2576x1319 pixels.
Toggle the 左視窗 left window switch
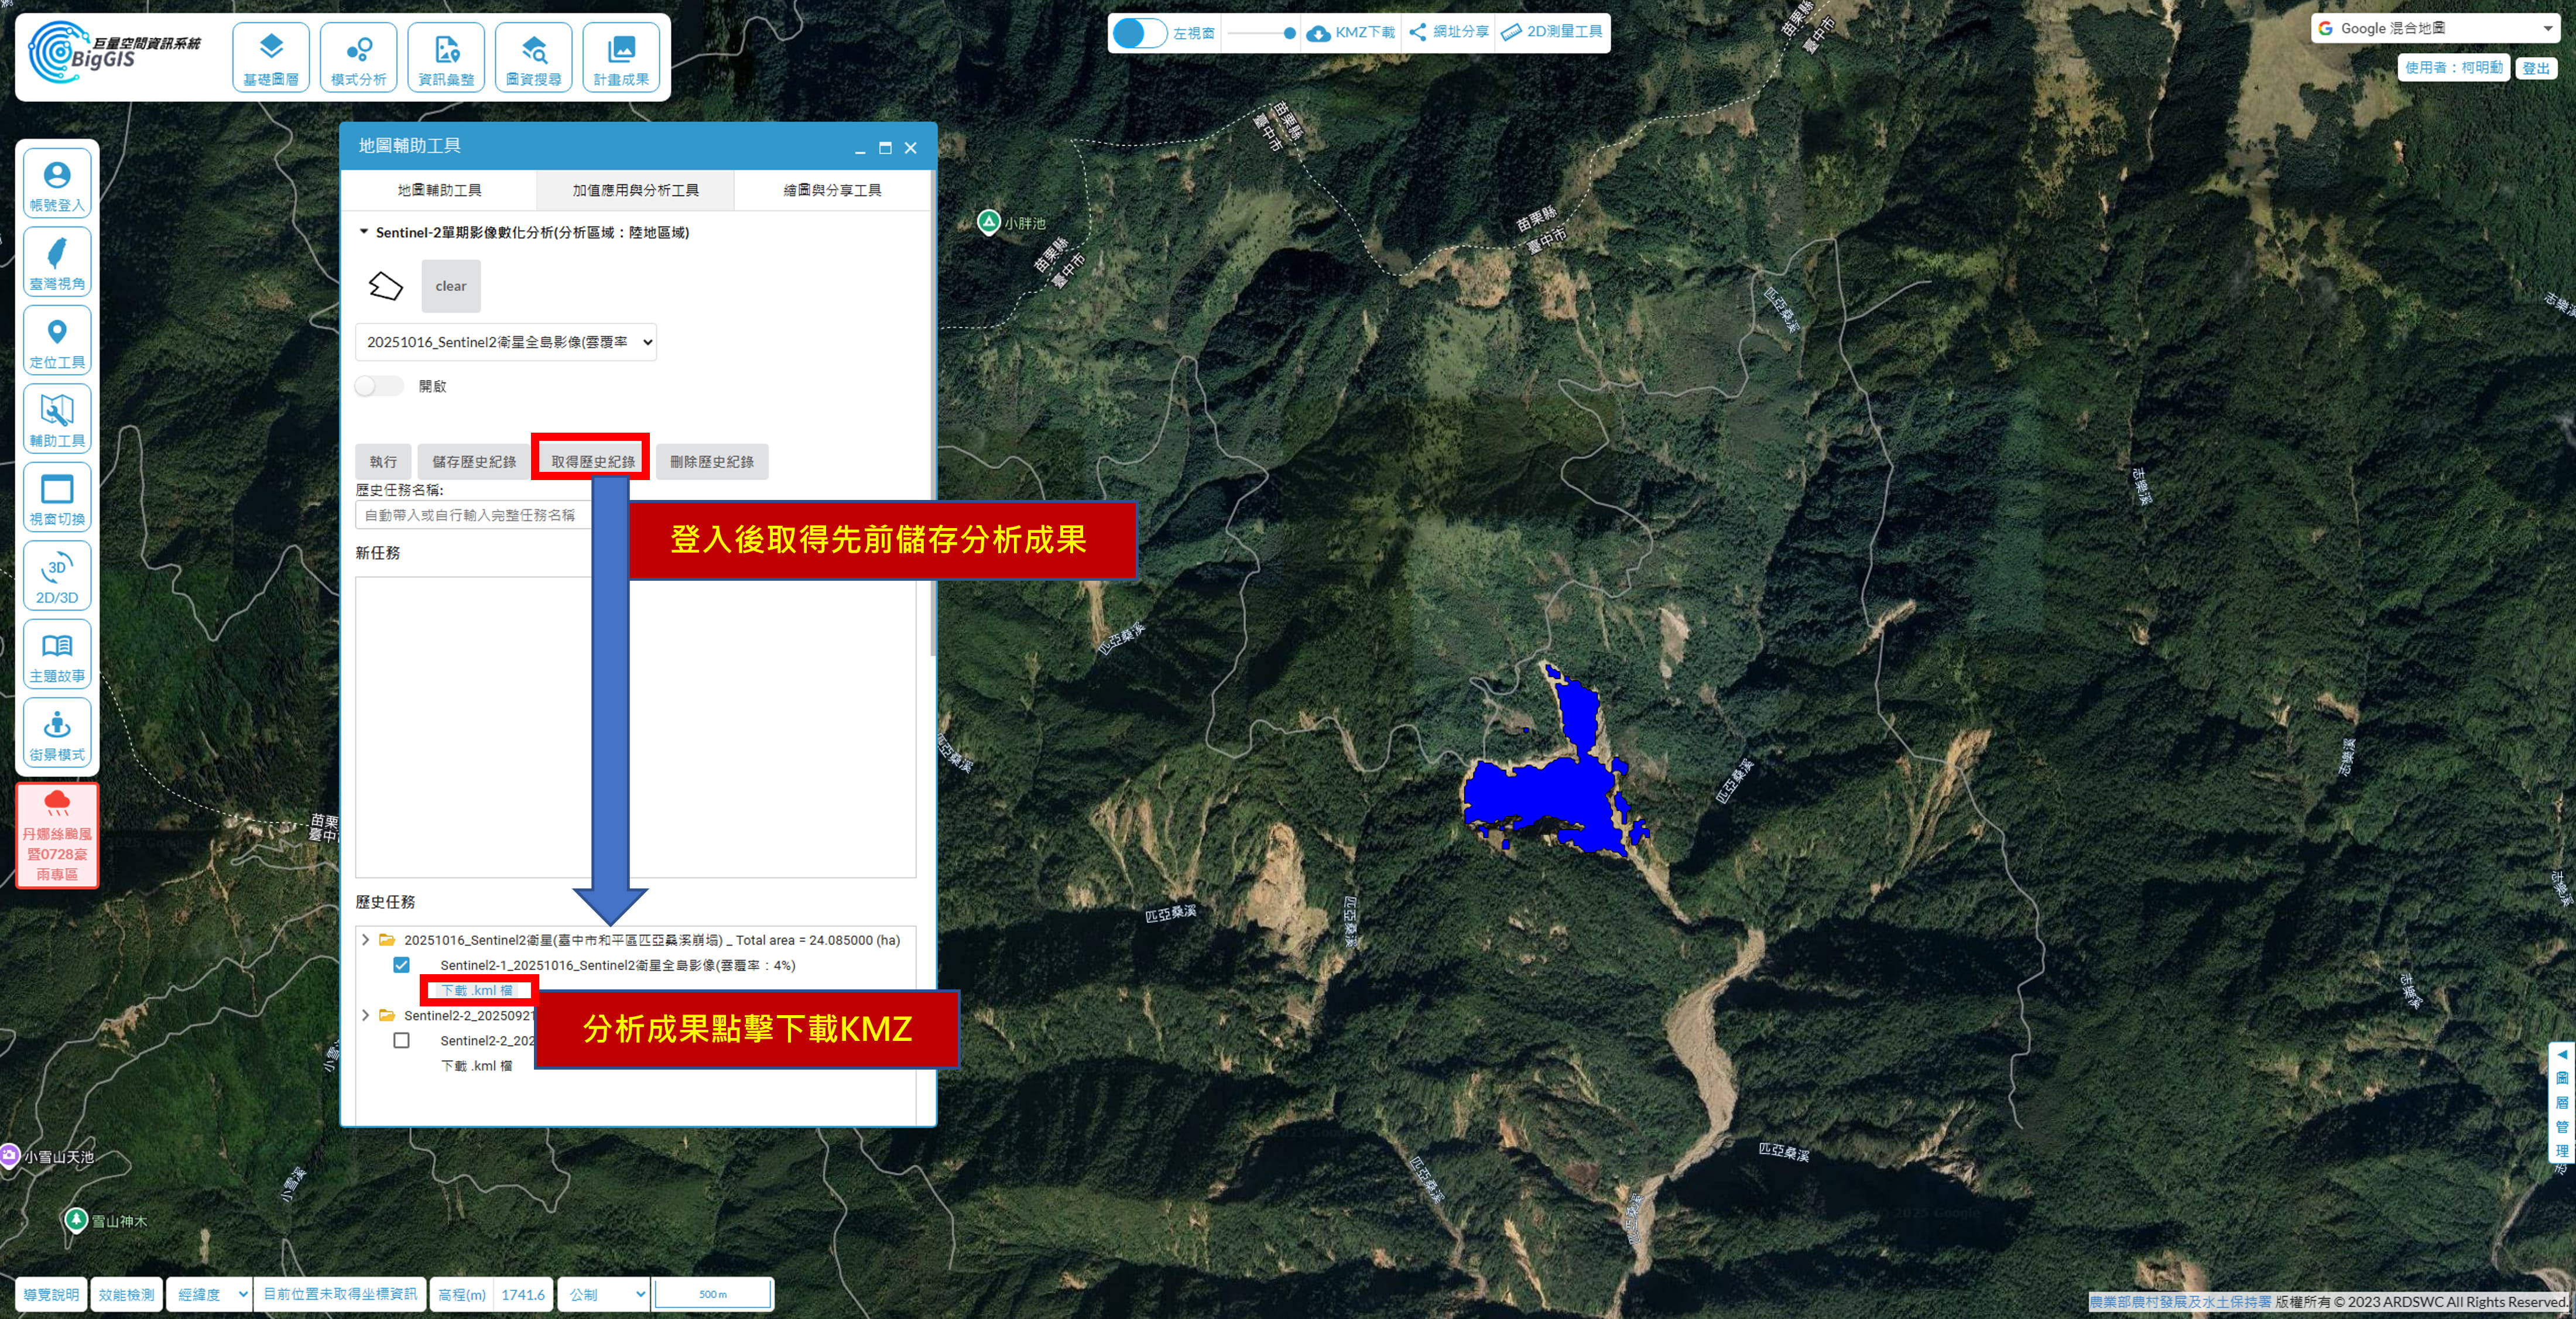(1139, 32)
